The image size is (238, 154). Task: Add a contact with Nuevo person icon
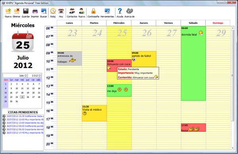coord(82,11)
